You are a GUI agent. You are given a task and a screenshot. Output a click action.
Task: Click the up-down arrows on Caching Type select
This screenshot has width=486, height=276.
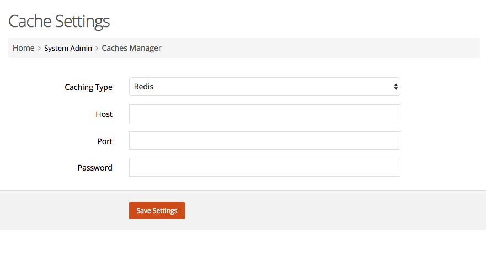(x=396, y=87)
